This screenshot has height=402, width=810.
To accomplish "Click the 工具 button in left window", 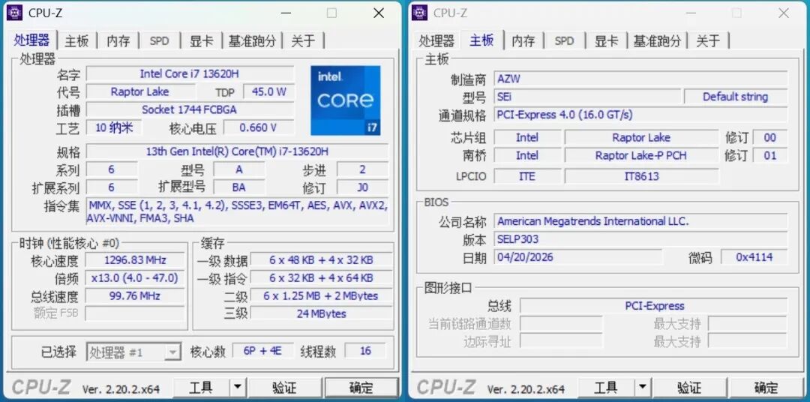I will (x=201, y=387).
